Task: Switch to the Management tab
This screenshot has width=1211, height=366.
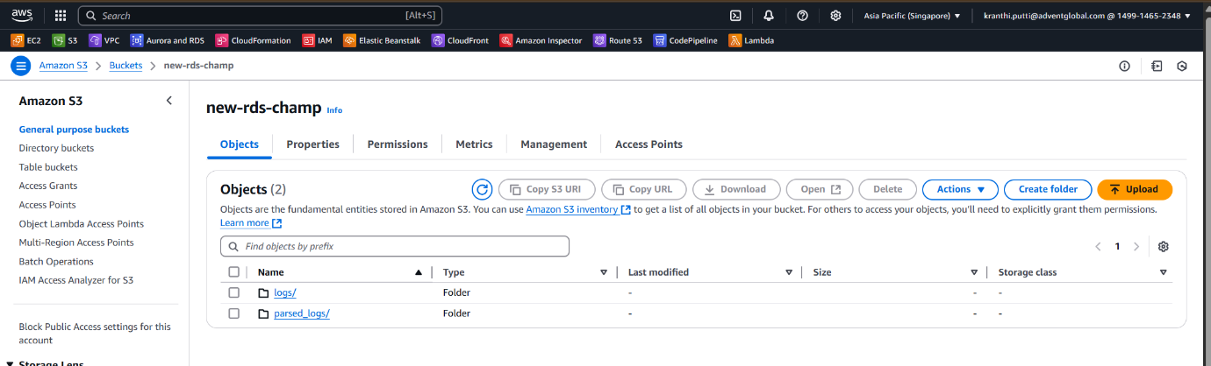Action: [x=554, y=144]
